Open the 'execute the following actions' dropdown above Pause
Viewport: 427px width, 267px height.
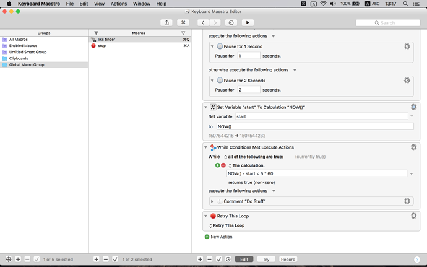pos(273,36)
